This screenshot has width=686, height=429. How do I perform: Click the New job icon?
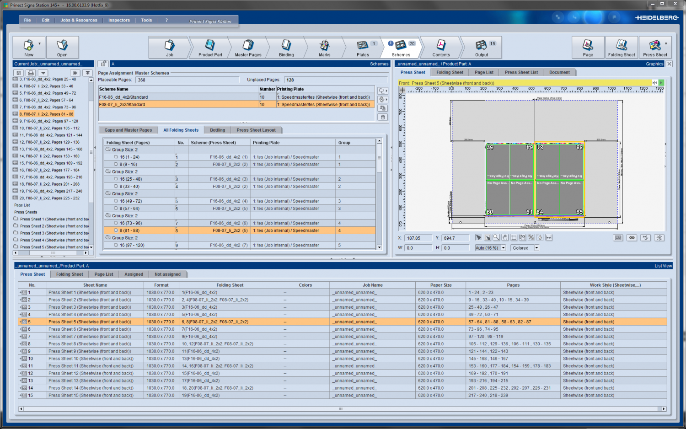pyautogui.click(x=28, y=45)
